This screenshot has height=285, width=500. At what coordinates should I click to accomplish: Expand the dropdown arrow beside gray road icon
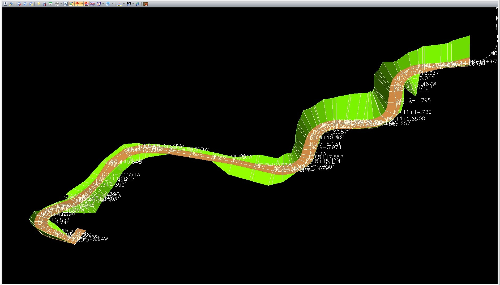click(x=61, y=4)
